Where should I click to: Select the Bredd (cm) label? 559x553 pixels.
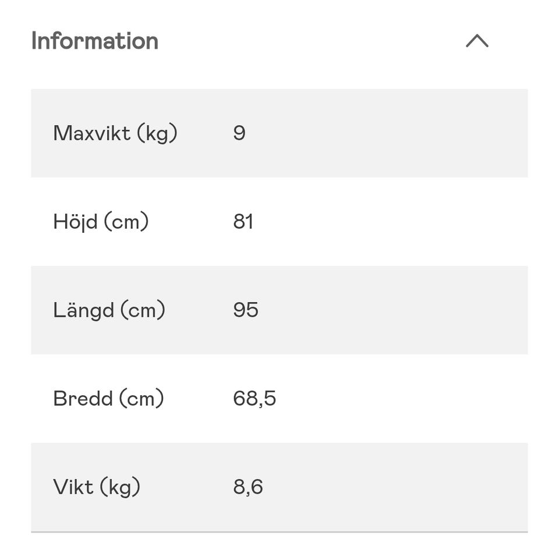(x=108, y=399)
